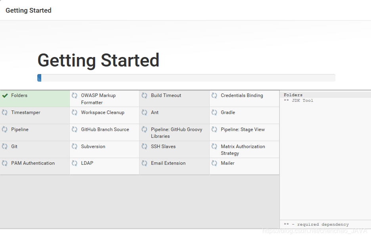Click the pending spinner icon beside Build Timeout

[144, 95]
